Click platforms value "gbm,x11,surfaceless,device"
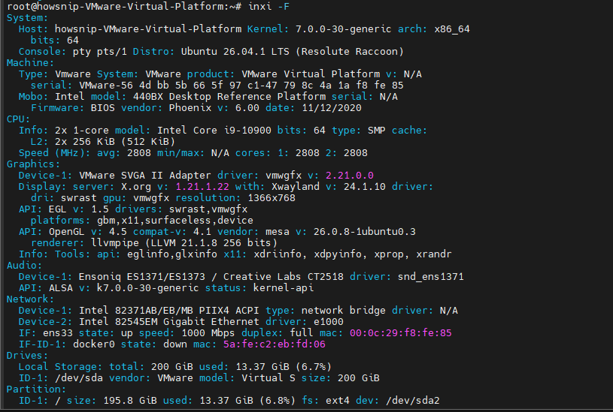 (174, 221)
